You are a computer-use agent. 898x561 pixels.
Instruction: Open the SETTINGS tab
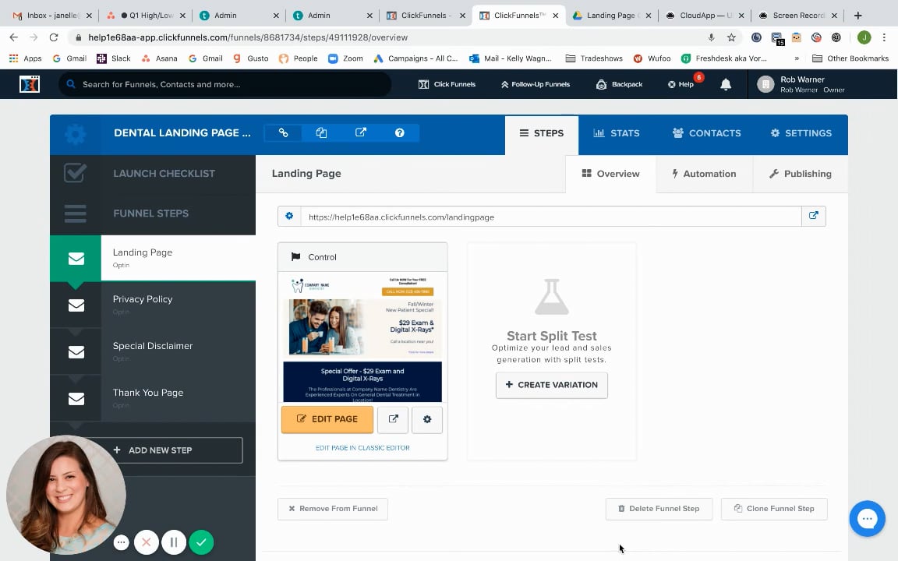[801, 133]
